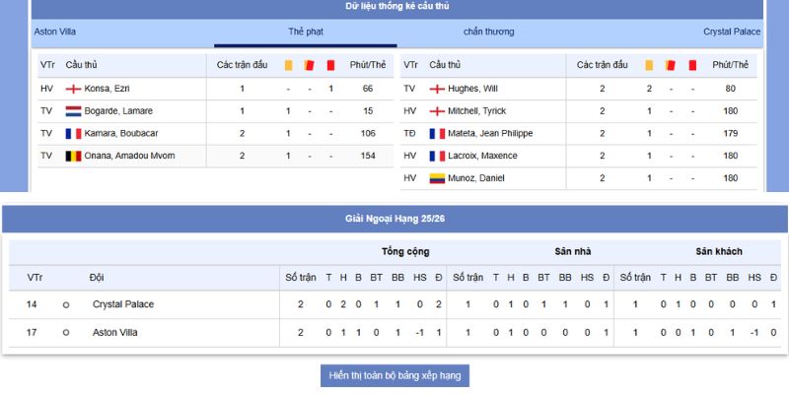Image resolution: width=789 pixels, height=394 pixels.
Task: Click Belgium flag next to Onana, Amadou Mvom
Action: (73, 157)
